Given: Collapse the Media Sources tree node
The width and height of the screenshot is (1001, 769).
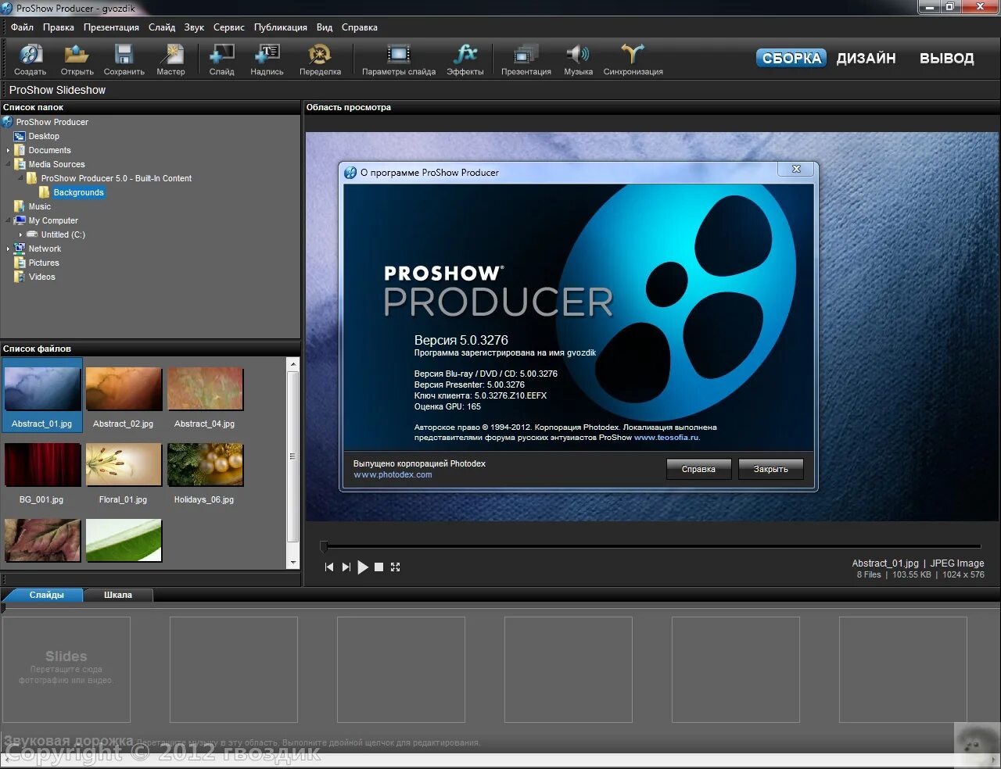Looking at the screenshot, I should pyautogui.click(x=8, y=164).
